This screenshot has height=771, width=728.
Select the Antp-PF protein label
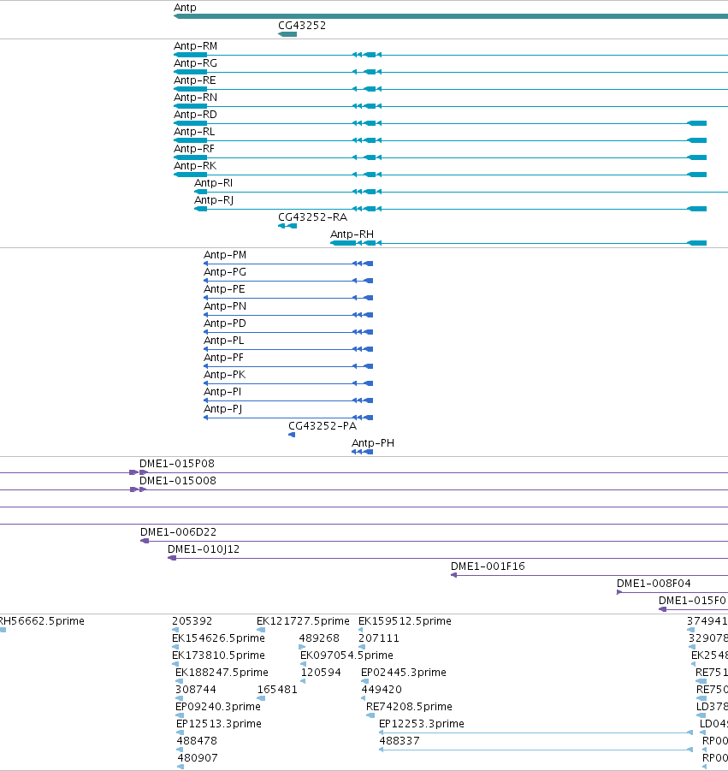pyautogui.click(x=223, y=358)
